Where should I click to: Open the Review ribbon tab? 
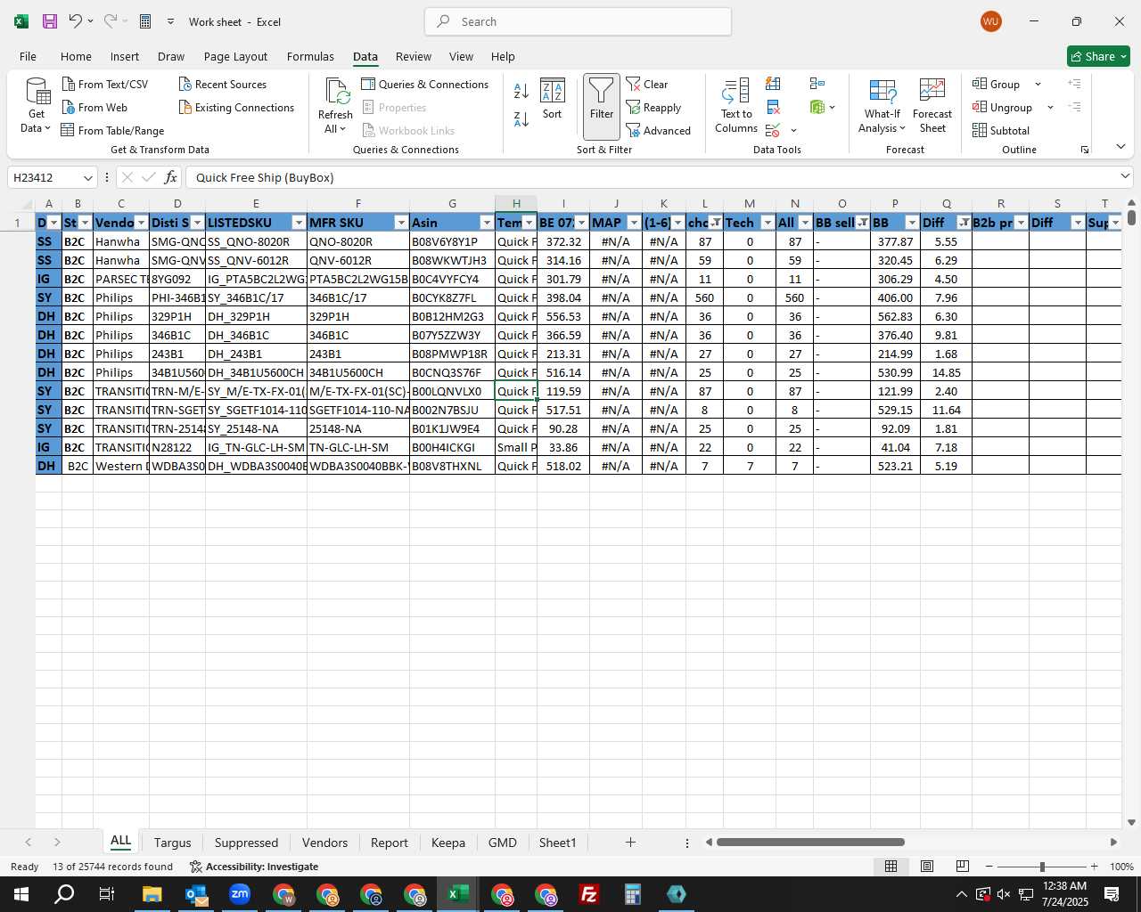pos(414,56)
